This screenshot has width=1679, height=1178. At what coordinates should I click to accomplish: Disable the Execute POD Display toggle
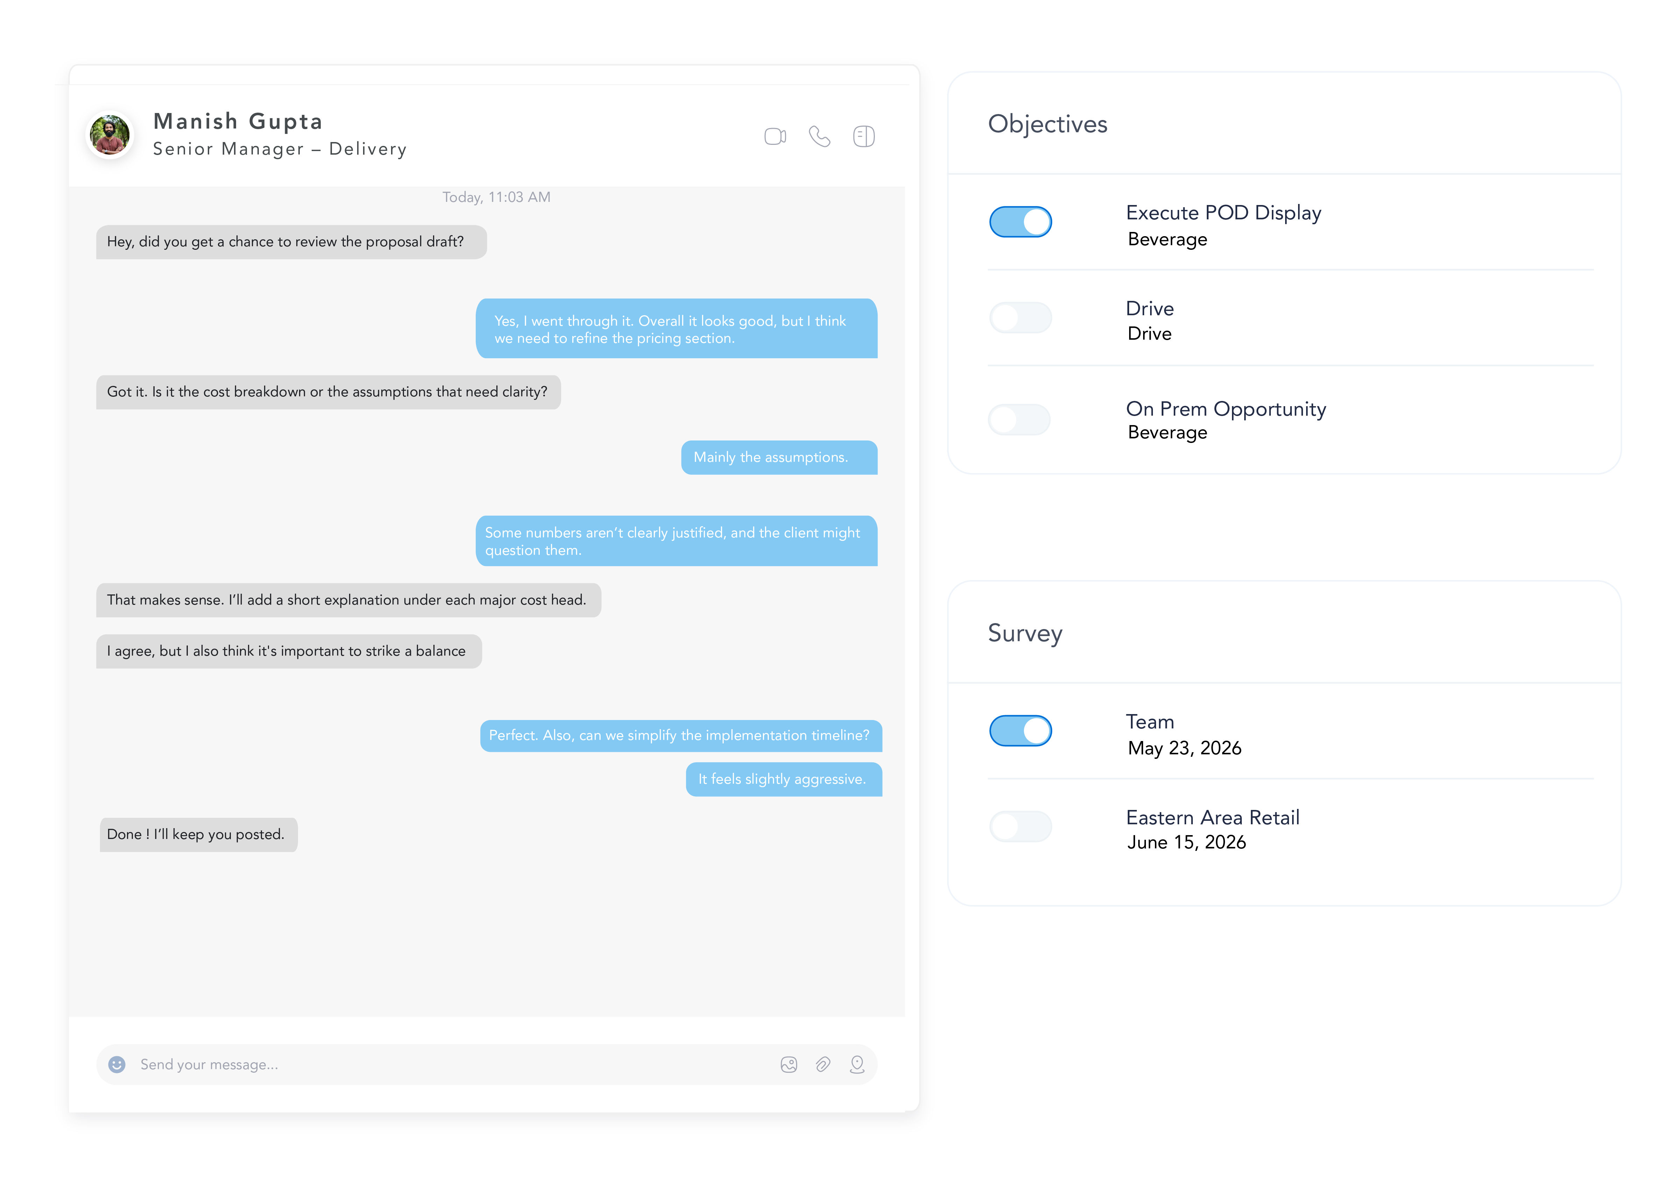pos(1020,221)
